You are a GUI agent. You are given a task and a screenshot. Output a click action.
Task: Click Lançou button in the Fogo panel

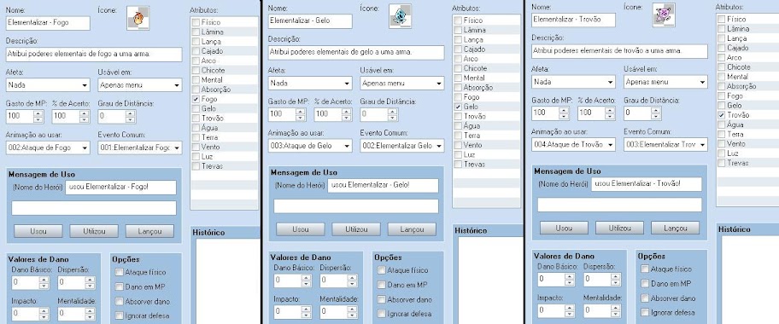[x=149, y=231]
